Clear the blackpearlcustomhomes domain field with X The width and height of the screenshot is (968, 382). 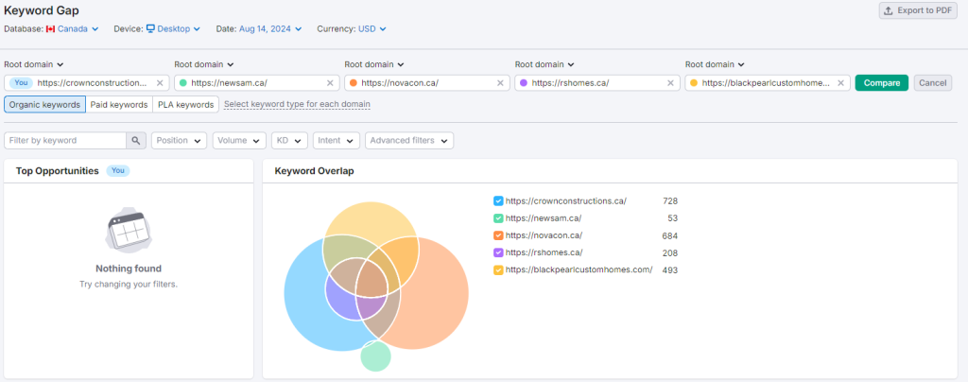pyautogui.click(x=840, y=82)
